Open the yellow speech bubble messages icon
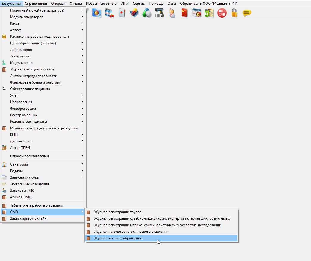 point(247,13)
